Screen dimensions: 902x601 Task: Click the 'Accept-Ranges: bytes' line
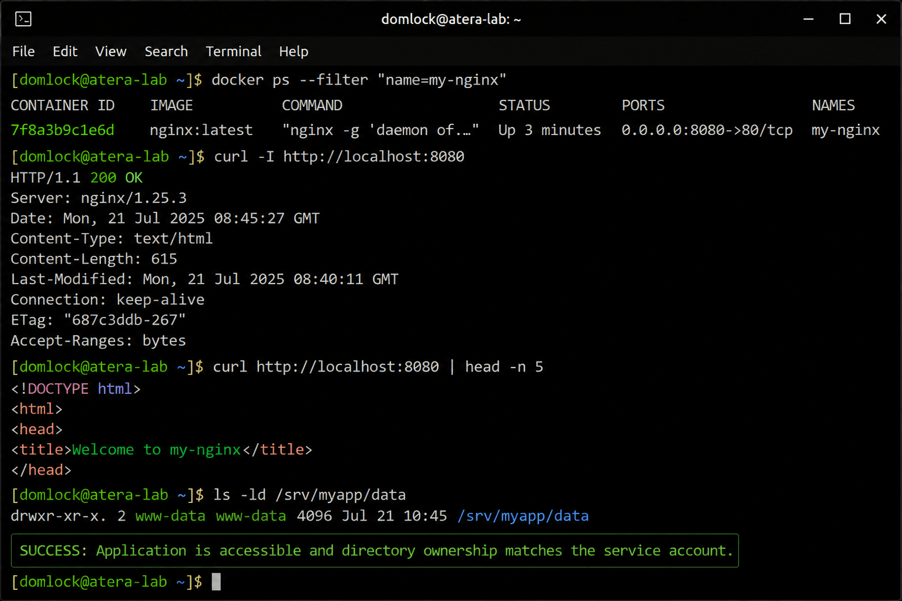[98, 340]
